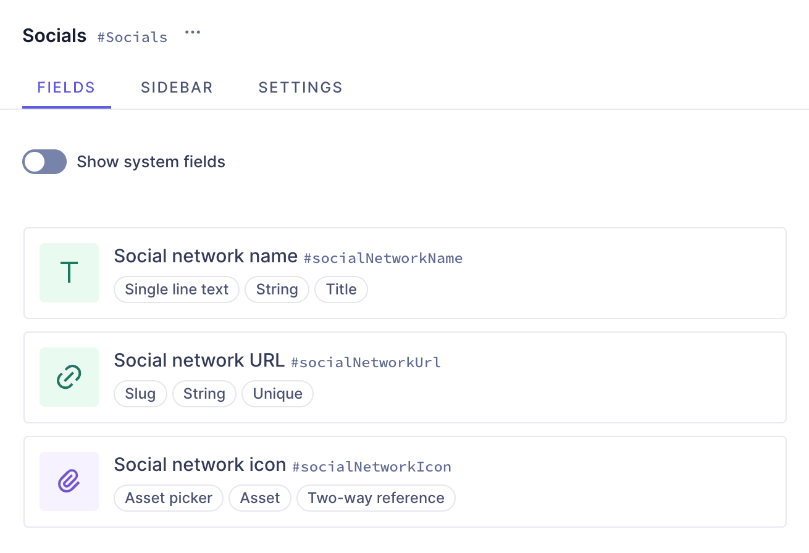
Task: Click the Asset picker tag
Action: tap(169, 498)
